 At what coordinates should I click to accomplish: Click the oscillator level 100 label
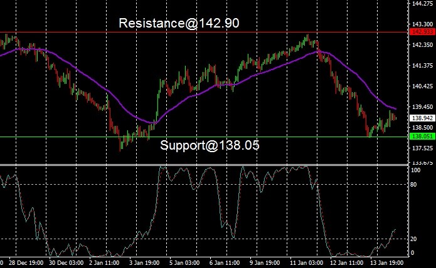click(x=415, y=170)
